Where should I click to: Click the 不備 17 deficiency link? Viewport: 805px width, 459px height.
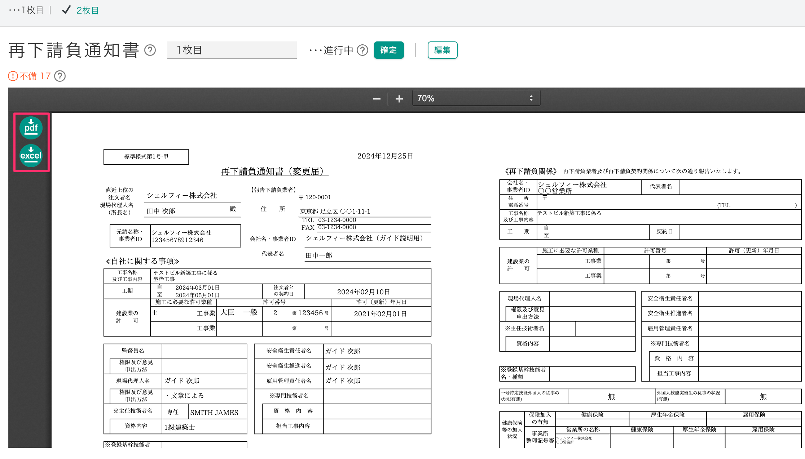point(35,76)
